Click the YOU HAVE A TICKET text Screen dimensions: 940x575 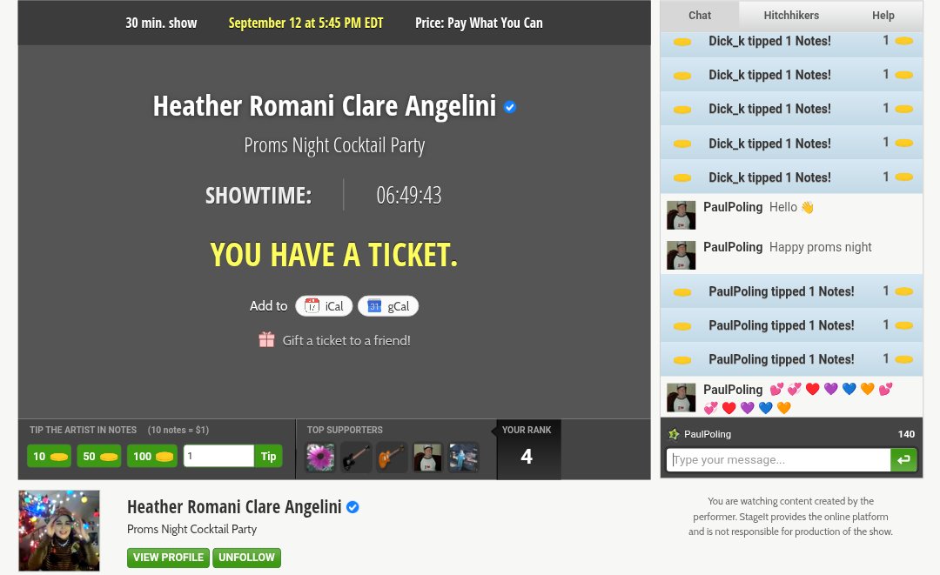(334, 255)
